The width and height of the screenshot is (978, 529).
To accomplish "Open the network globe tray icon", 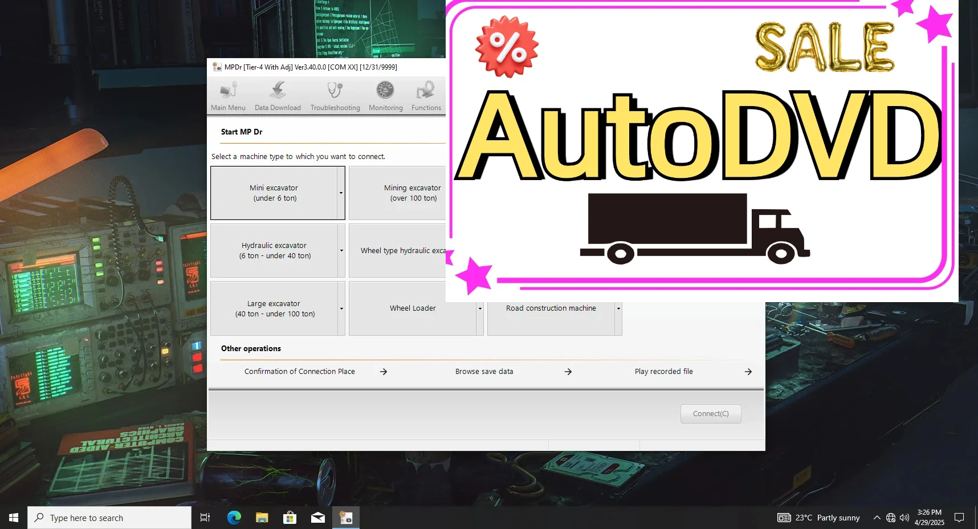I will click(x=891, y=518).
